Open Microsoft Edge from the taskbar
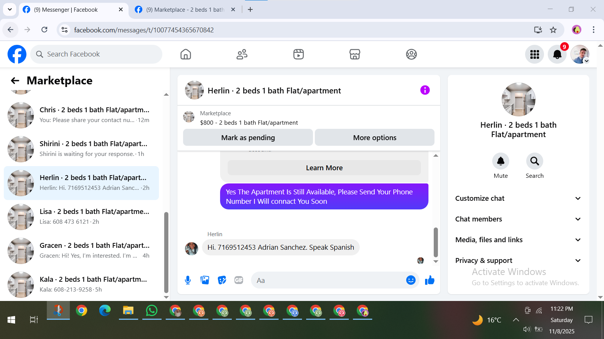 click(x=105, y=311)
